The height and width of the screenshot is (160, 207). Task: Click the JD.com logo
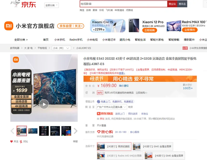coord(23,4)
